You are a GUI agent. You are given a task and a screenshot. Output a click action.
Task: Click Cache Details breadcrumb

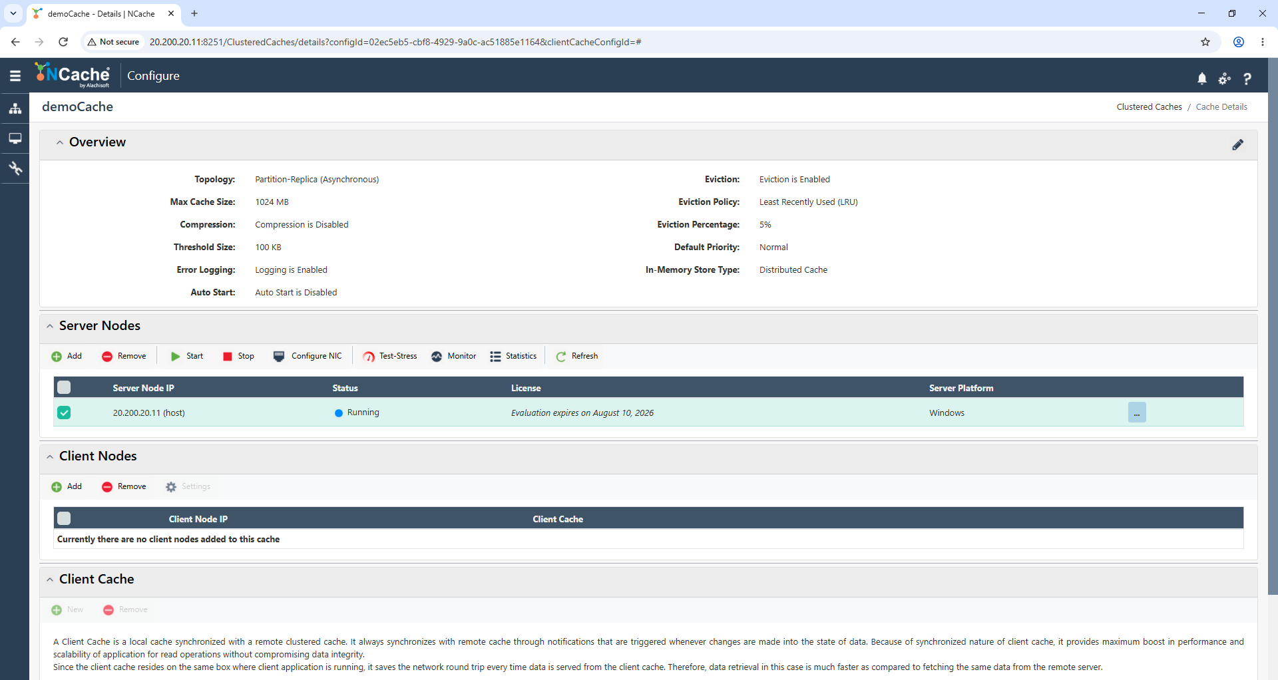[1221, 106]
